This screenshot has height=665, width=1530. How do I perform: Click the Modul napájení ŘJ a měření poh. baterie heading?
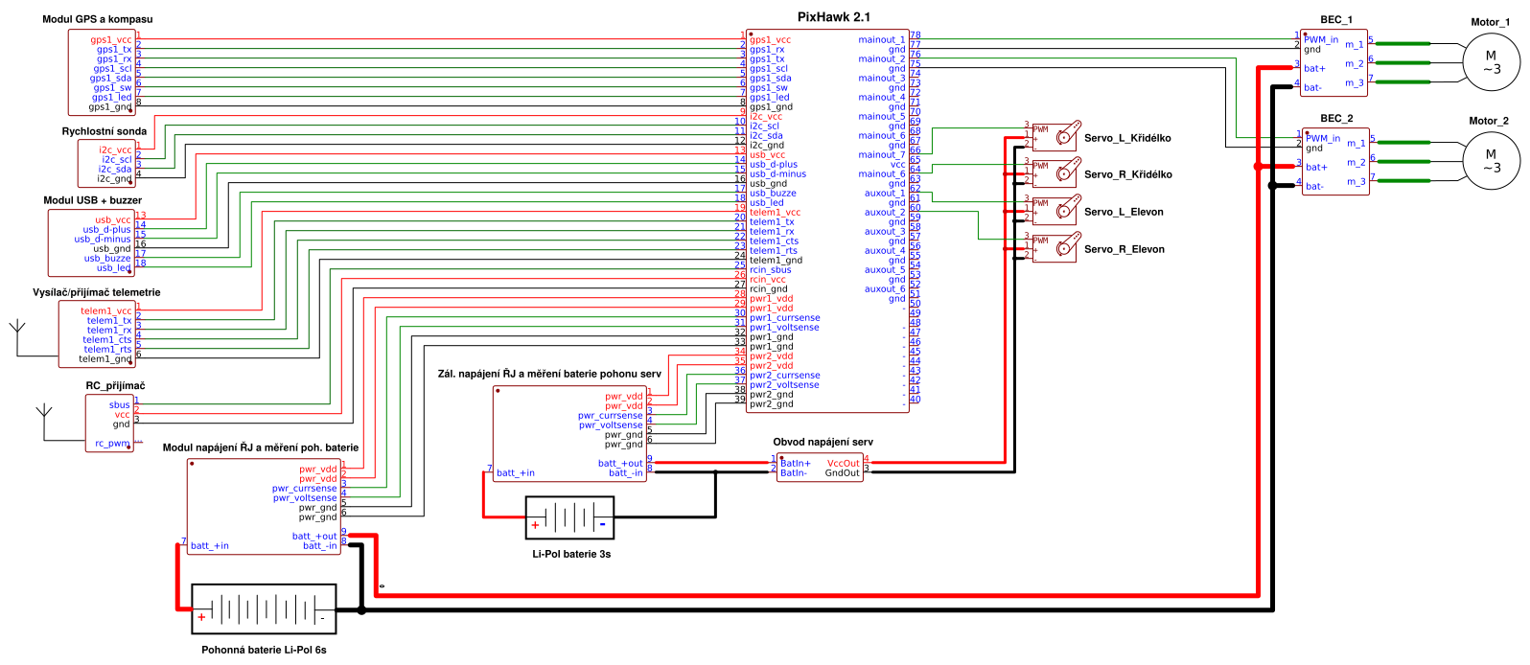coord(261,447)
